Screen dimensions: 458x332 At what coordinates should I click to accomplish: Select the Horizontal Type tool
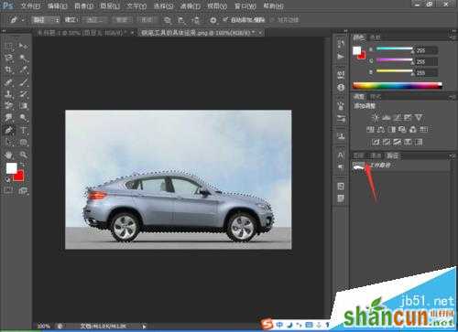tap(24, 130)
